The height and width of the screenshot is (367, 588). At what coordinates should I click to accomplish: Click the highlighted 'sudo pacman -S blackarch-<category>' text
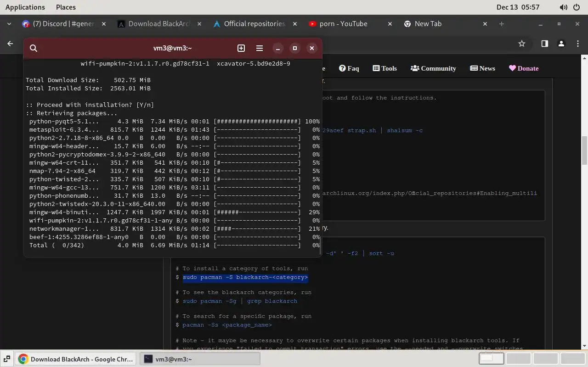pos(245,277)
